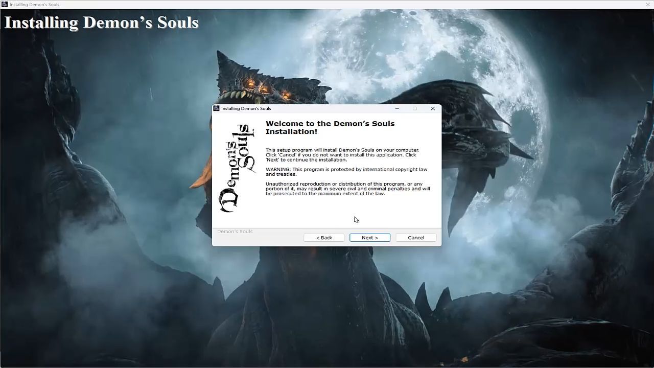Click the installer dialog title bar icon
The width and height of the screenshot is (654, 368).
coord(217,108)
